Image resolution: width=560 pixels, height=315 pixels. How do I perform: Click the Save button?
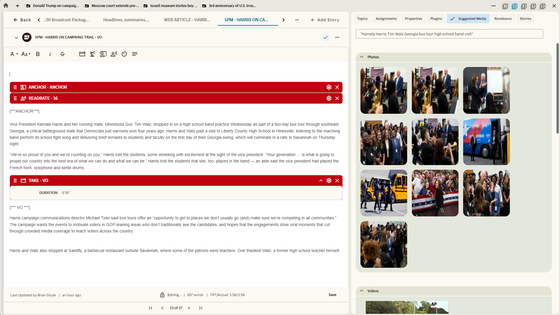coord(332,295)
